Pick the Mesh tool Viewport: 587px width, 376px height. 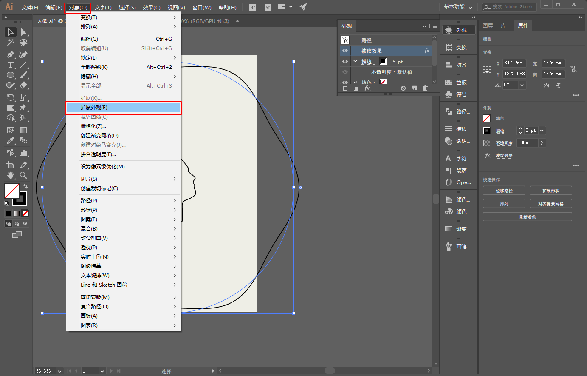11,130
